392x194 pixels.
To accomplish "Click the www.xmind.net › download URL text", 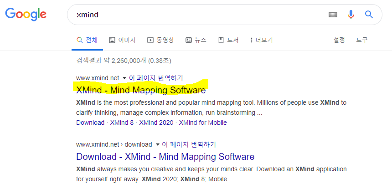I will click(114, 144).
